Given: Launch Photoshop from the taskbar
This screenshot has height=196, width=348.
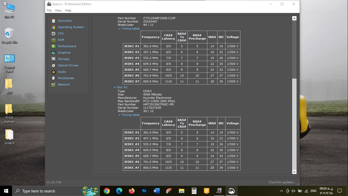Looking at the screenshot, I should (x=144, y=191).
